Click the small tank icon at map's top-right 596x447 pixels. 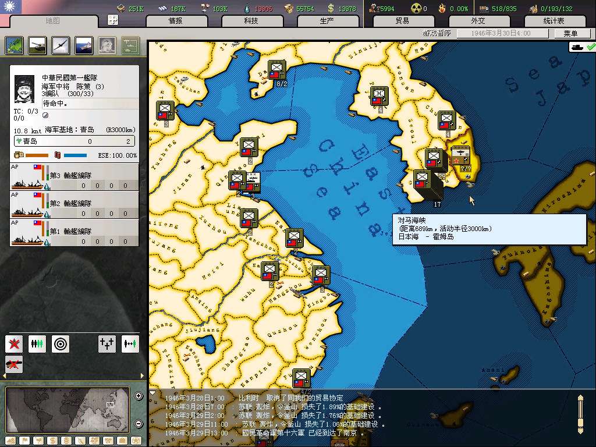tap(577, 48)
